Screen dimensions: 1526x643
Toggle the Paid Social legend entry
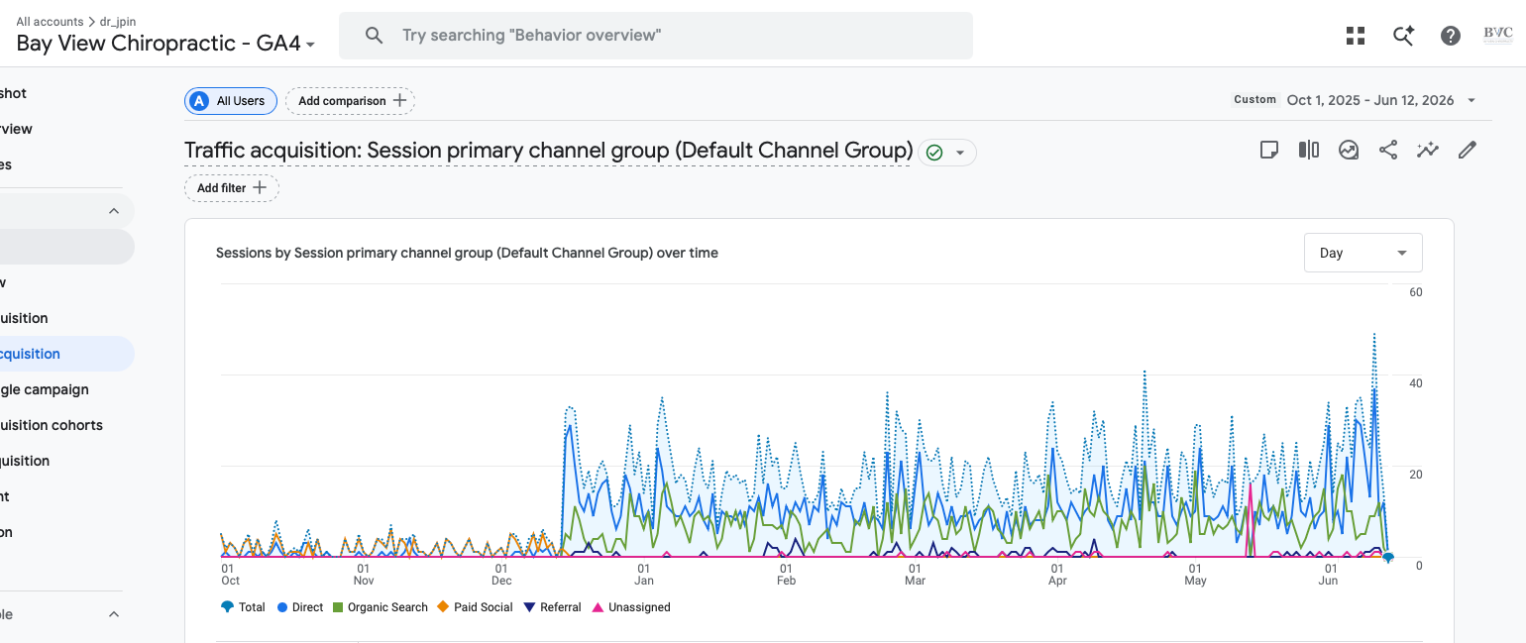coord(476,607)
